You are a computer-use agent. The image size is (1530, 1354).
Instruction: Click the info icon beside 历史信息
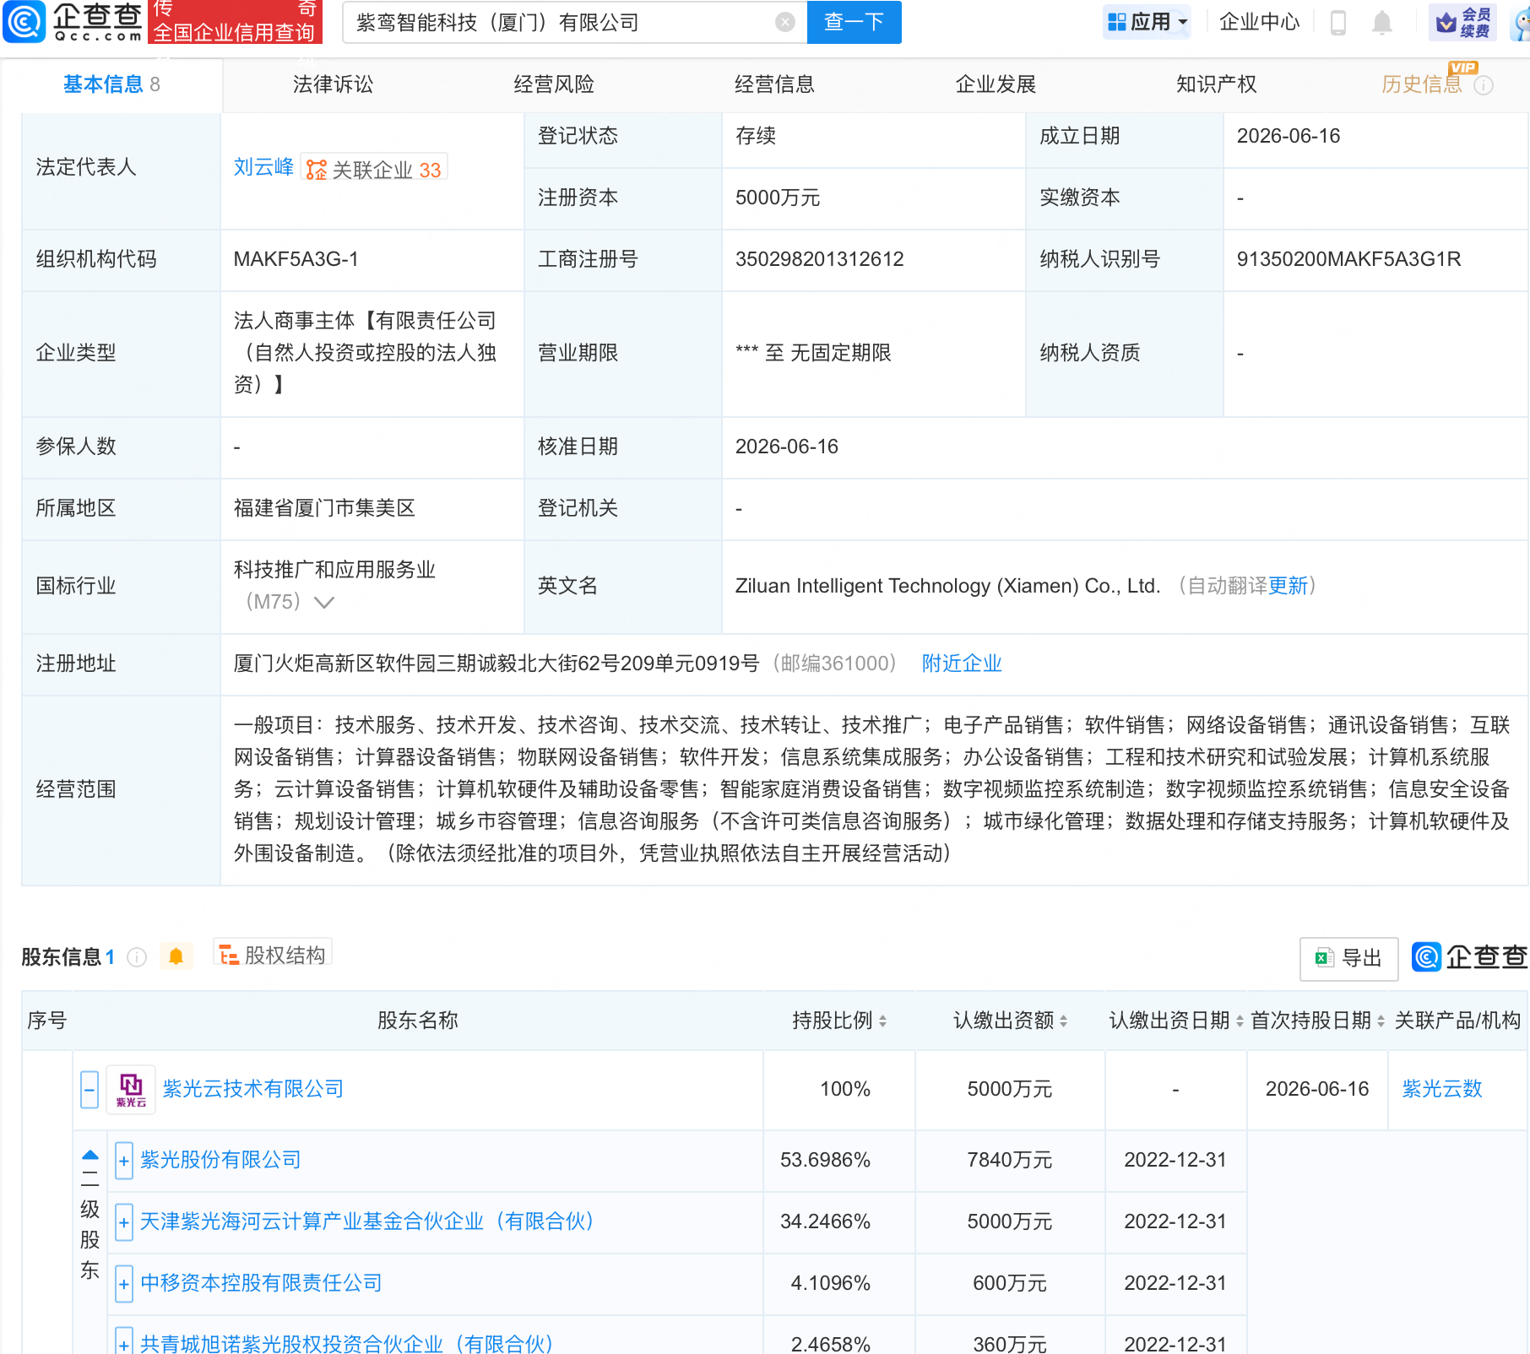click(1484, 85)
